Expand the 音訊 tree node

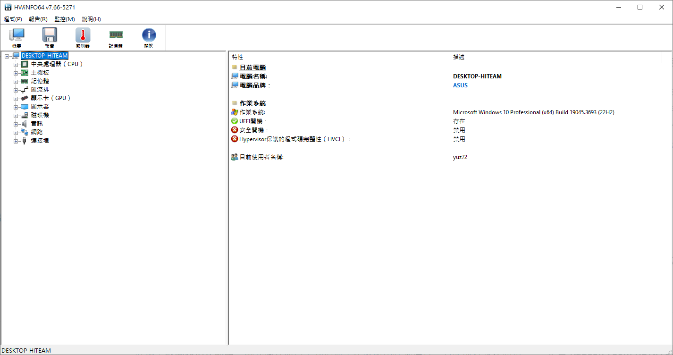click(x=16, y=124)
